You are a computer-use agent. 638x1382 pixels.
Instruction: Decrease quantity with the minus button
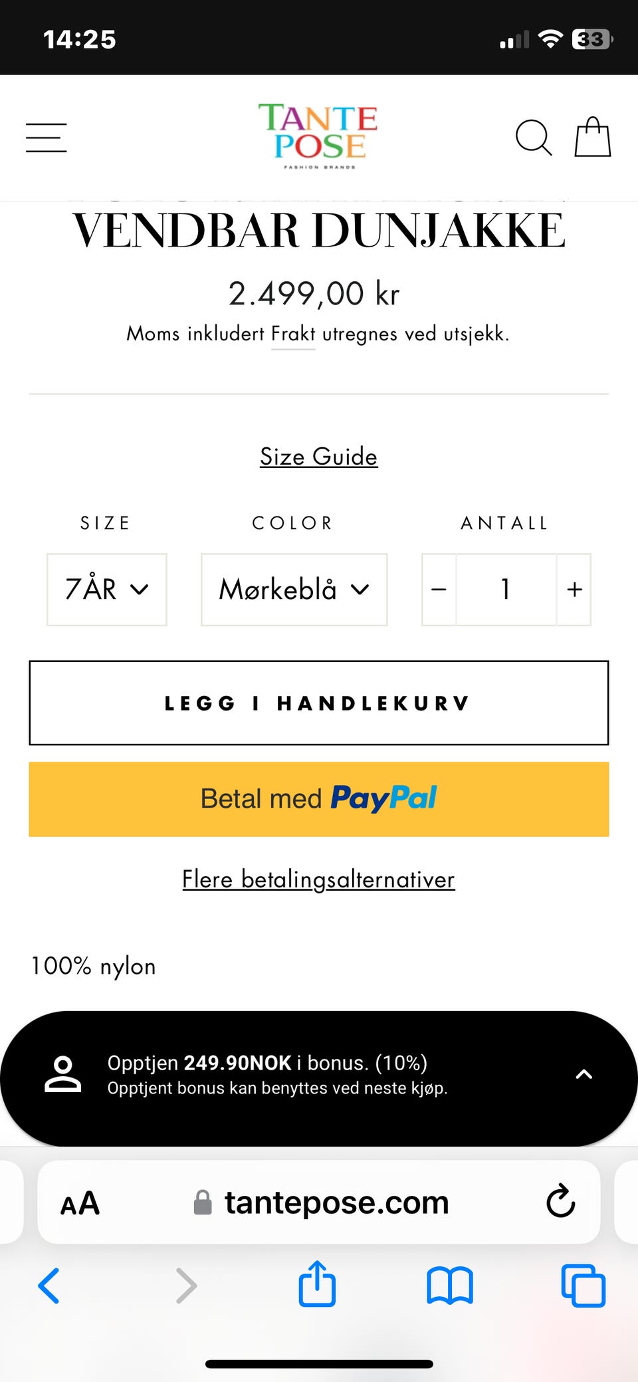(x=439, y=590)
